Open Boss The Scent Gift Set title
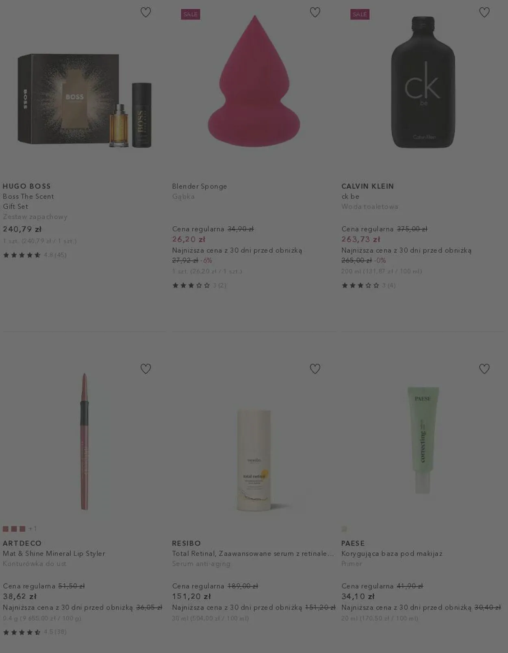Screen dimensions: 508x653 tap(28, 201)
